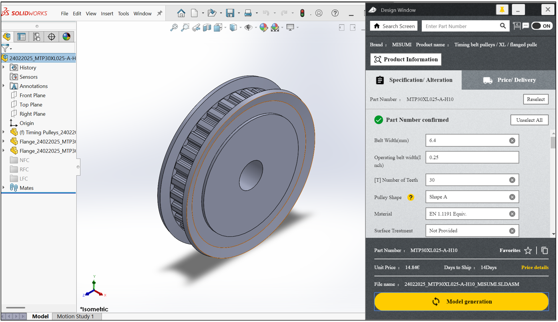The image size is (558, 322).
Task: Click the Rebuild traffic light icon
Action: pyautogui.click(x=302, y=13)
